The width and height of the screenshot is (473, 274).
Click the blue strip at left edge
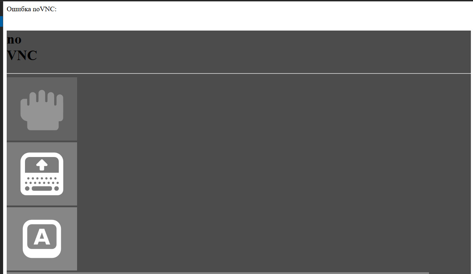click(1, 21)
